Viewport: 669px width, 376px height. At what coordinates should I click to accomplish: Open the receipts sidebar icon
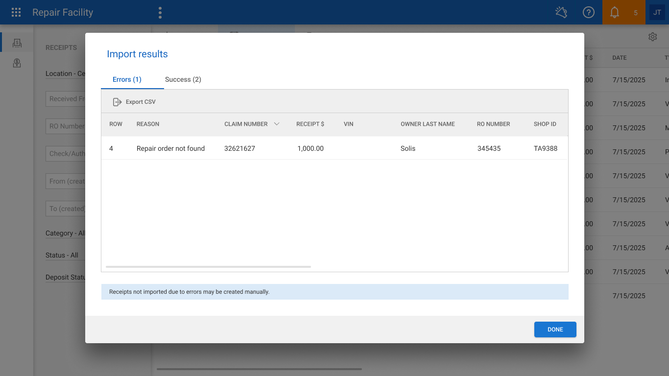click(17, 43)
